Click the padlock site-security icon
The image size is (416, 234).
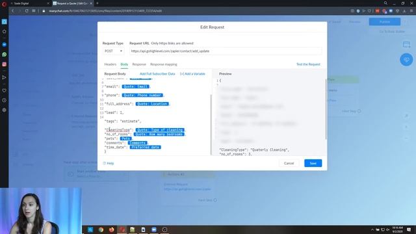click(x=44, y=11)
